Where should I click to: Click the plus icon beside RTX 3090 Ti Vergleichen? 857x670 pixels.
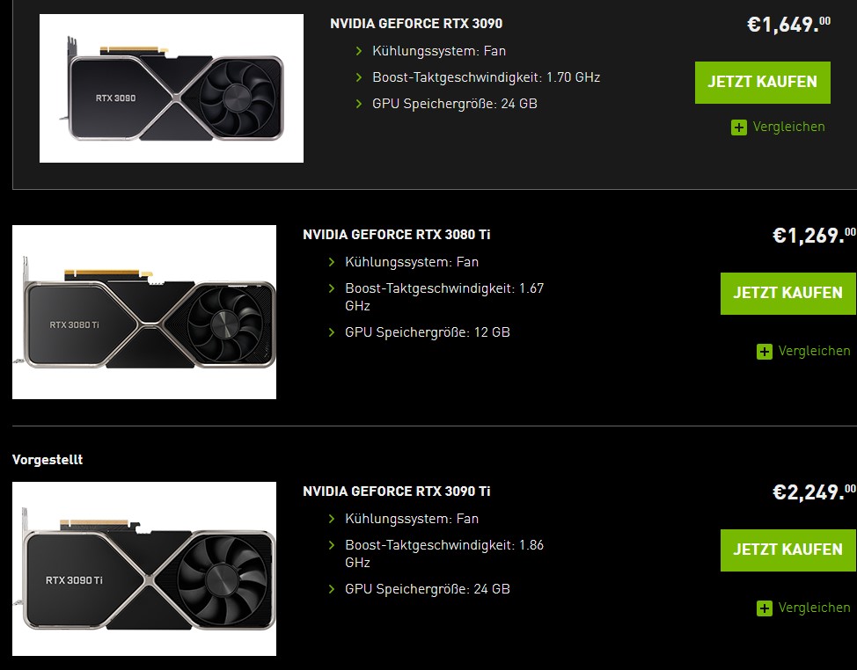[x=764, y=608]
